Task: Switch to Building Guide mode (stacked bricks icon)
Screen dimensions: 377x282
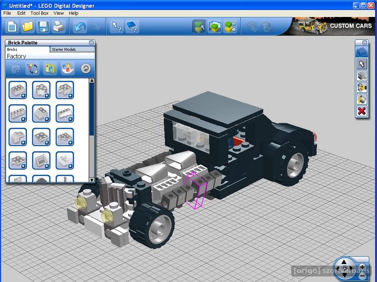Action: point(230,26)
